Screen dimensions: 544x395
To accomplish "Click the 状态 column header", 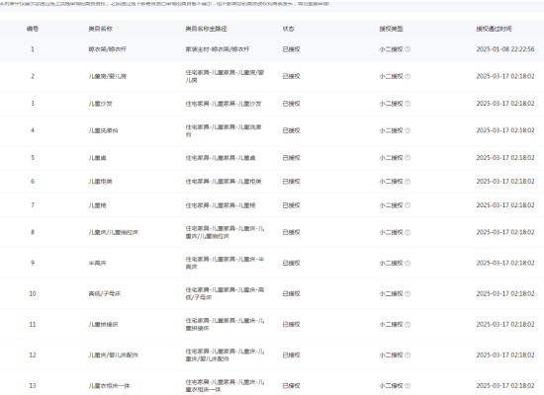I will click(288, 29).
